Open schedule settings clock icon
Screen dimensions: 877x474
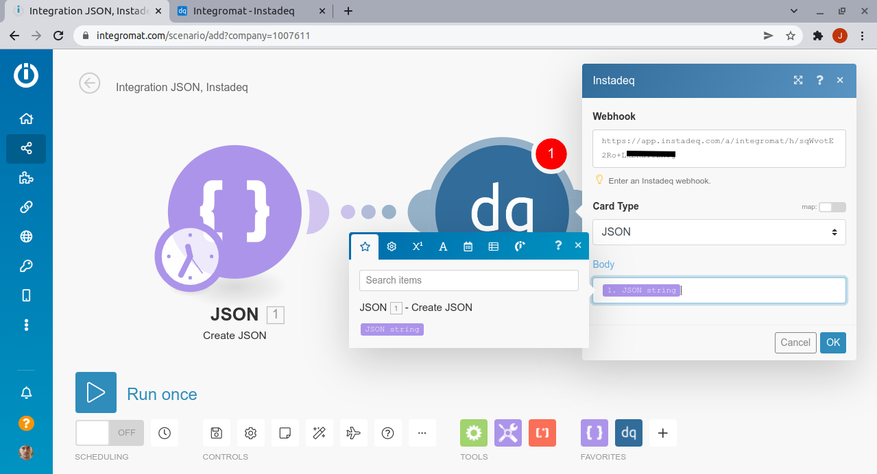click(165, 433)
